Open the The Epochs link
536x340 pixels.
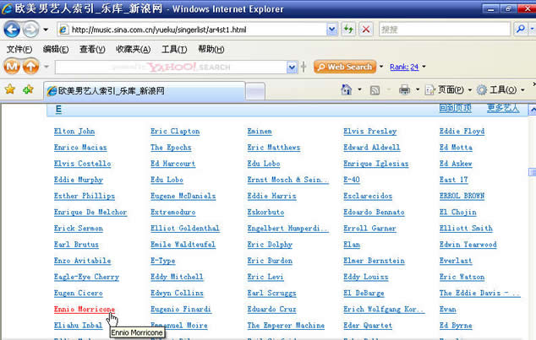coord(171,148)
